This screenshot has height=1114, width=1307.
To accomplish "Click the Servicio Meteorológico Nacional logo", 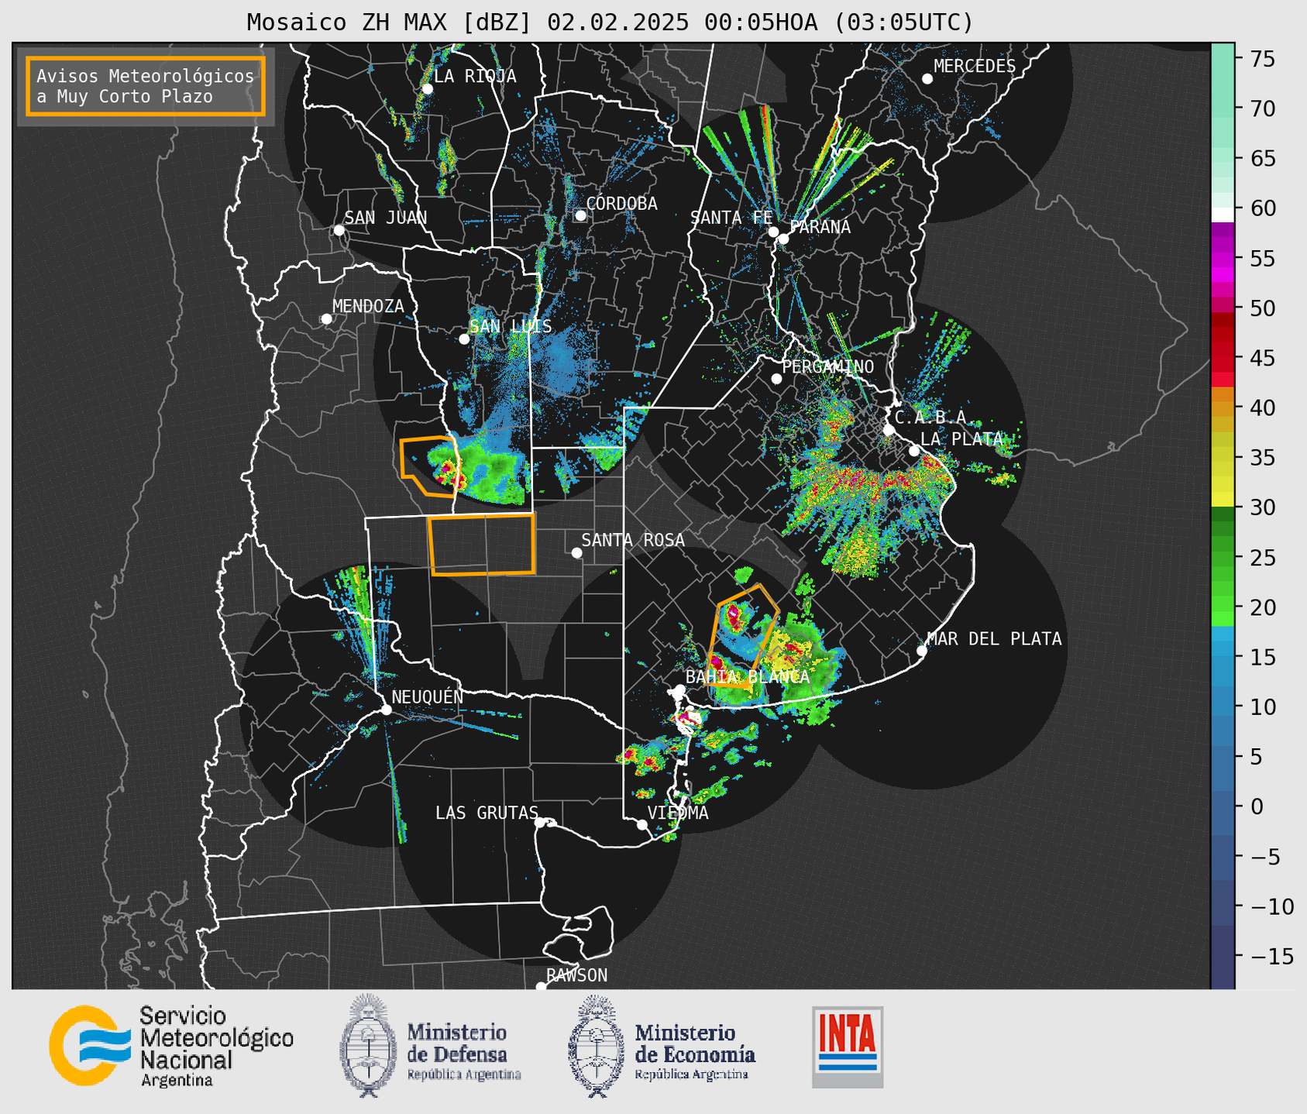I will pyautogui.click(x=171, y=1046).
